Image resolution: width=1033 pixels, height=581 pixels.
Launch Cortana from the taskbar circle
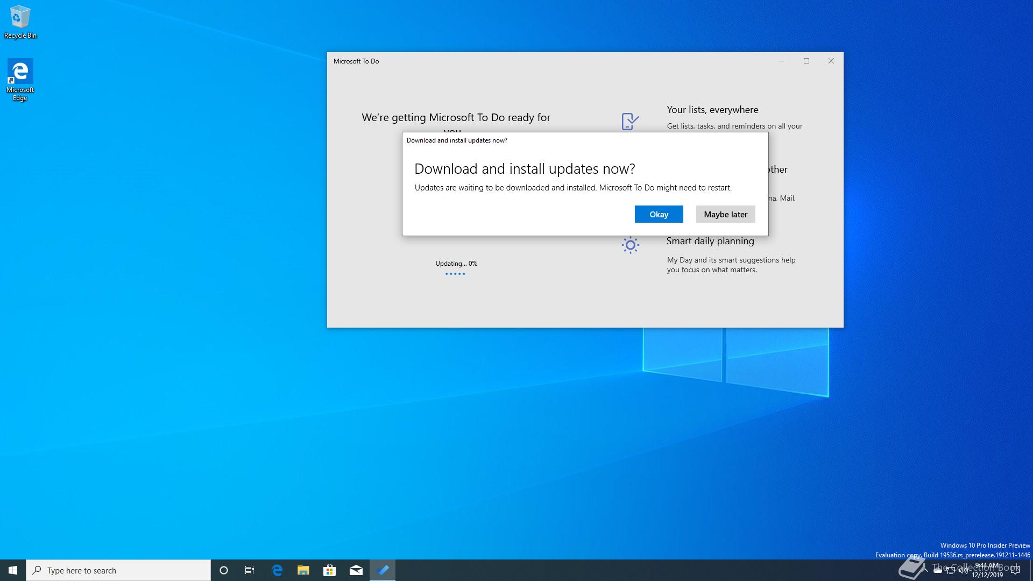(x=224, y=570)
